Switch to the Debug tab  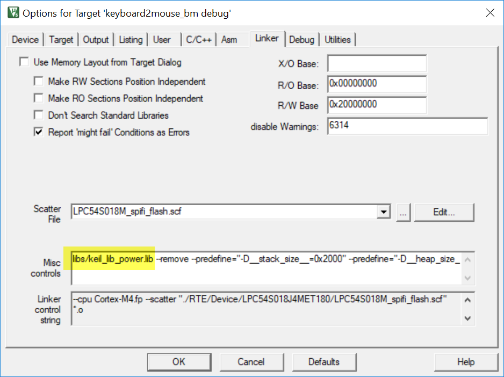tap(301, 40)
